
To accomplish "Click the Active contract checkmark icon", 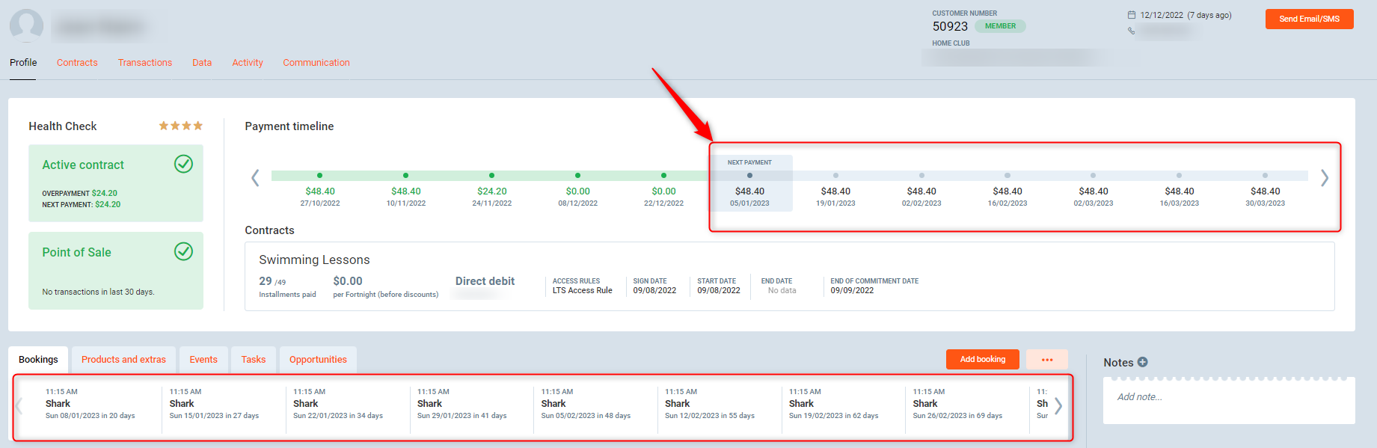I will click(x=183, y=164).
